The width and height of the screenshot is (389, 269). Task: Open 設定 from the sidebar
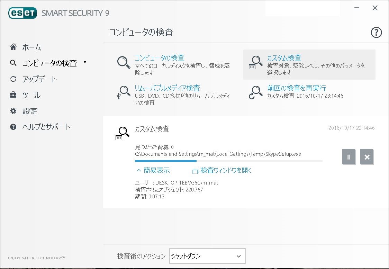click(30, 111)
